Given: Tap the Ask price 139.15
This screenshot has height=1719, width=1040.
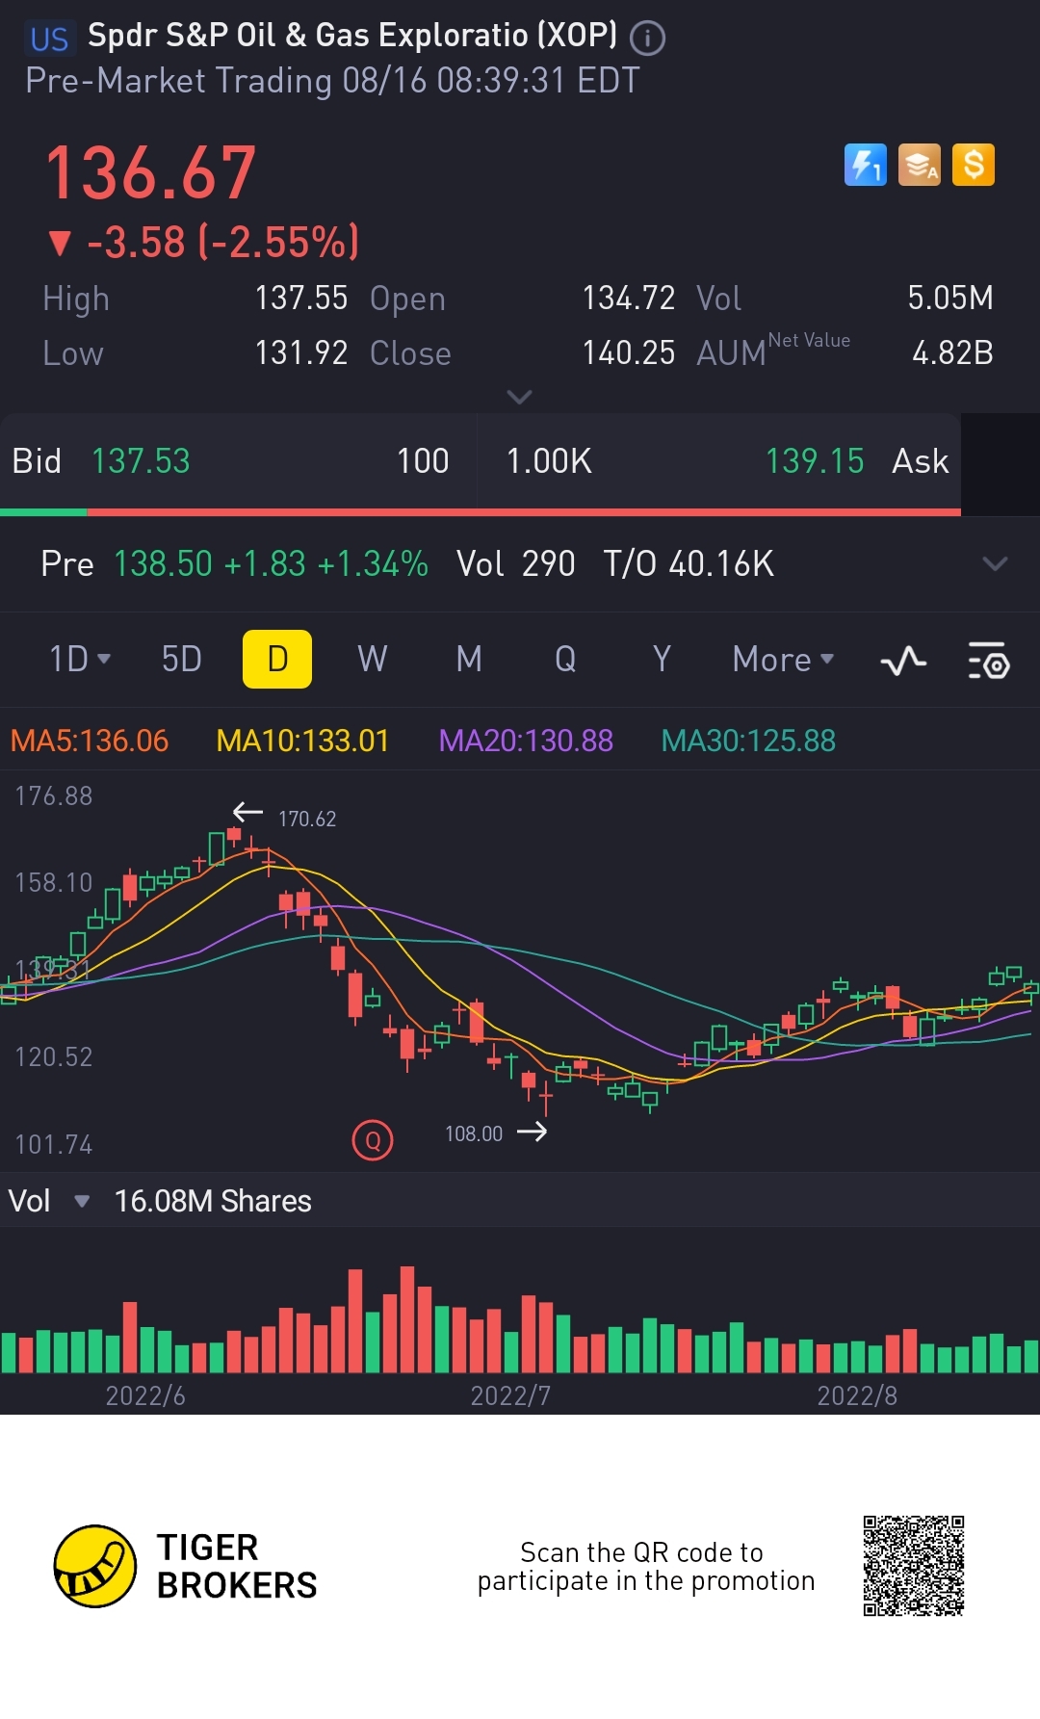Looking at the screenshot, I should tap(815, 461).
